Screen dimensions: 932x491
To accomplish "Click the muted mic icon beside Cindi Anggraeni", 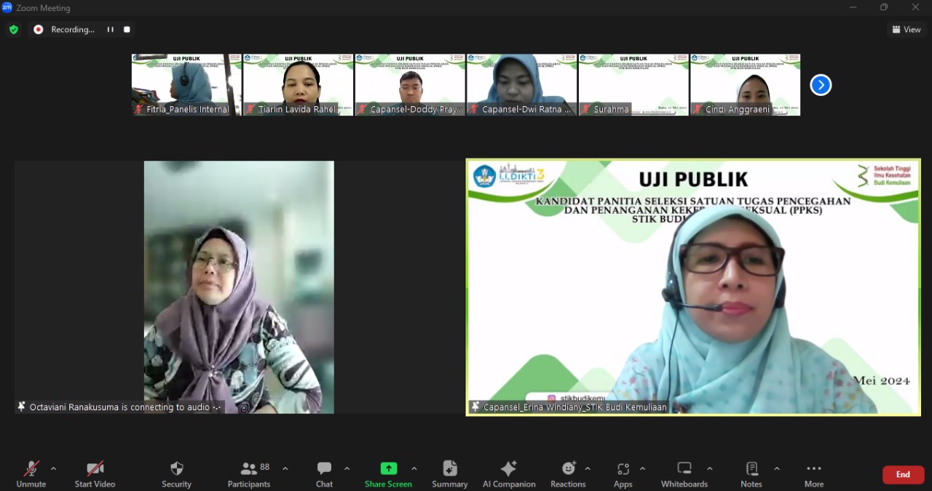I will click(x=698, y=109).
